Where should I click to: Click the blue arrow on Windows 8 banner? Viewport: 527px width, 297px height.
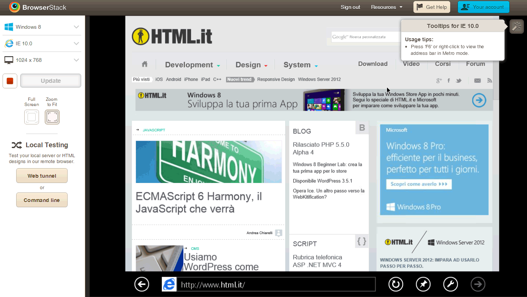[x=479, y=100]
